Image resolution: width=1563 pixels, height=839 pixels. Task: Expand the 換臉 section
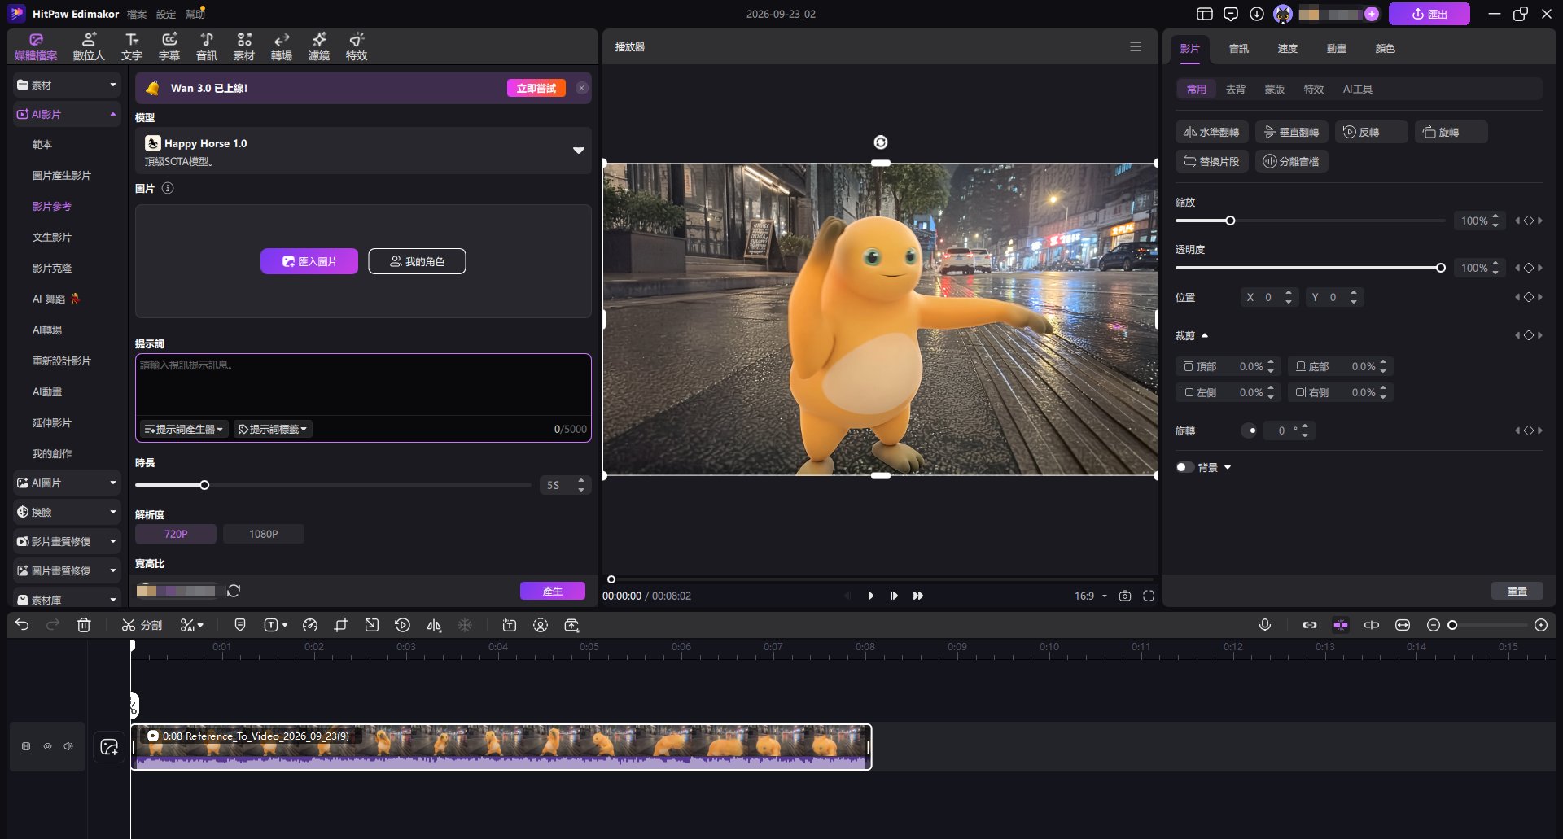tap(68, 512)
